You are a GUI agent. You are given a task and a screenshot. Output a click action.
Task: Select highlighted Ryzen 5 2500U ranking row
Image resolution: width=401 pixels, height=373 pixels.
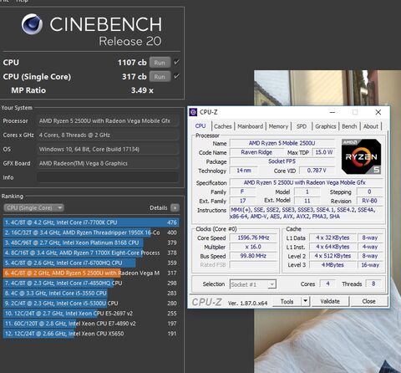click(91, 273)
